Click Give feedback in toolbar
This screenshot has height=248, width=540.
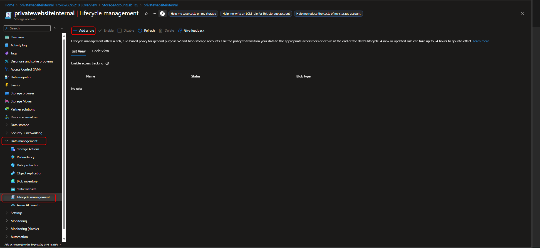[191, 31]
